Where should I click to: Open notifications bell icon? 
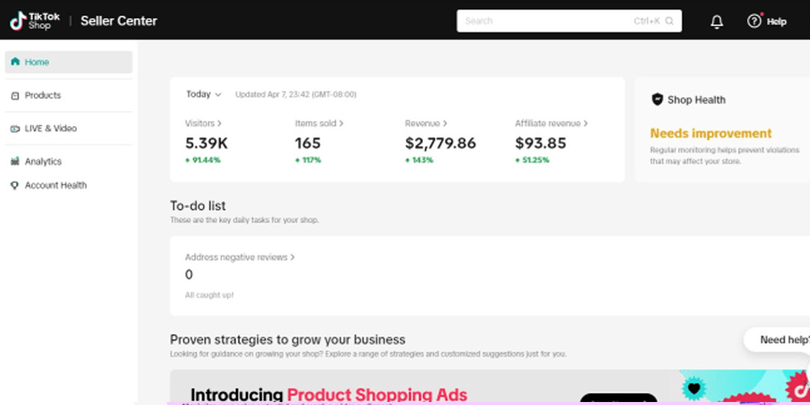716,22
